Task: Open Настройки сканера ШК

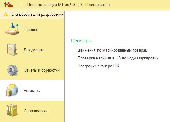Action: (x=98, y=66)
